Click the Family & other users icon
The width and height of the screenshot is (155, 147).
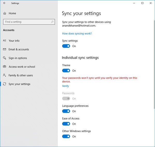4,75
